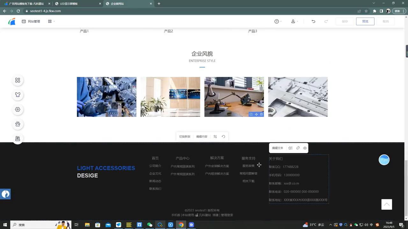Toggle visibility with the eye icon near 编辑文本
Image resolution: width=408 pixels, height=229 pixels.
point(304,148)
